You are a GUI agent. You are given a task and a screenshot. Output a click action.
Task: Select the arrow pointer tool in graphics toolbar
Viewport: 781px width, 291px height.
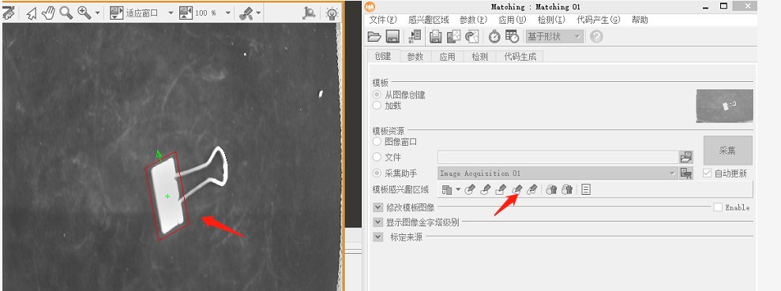[32, 13]
